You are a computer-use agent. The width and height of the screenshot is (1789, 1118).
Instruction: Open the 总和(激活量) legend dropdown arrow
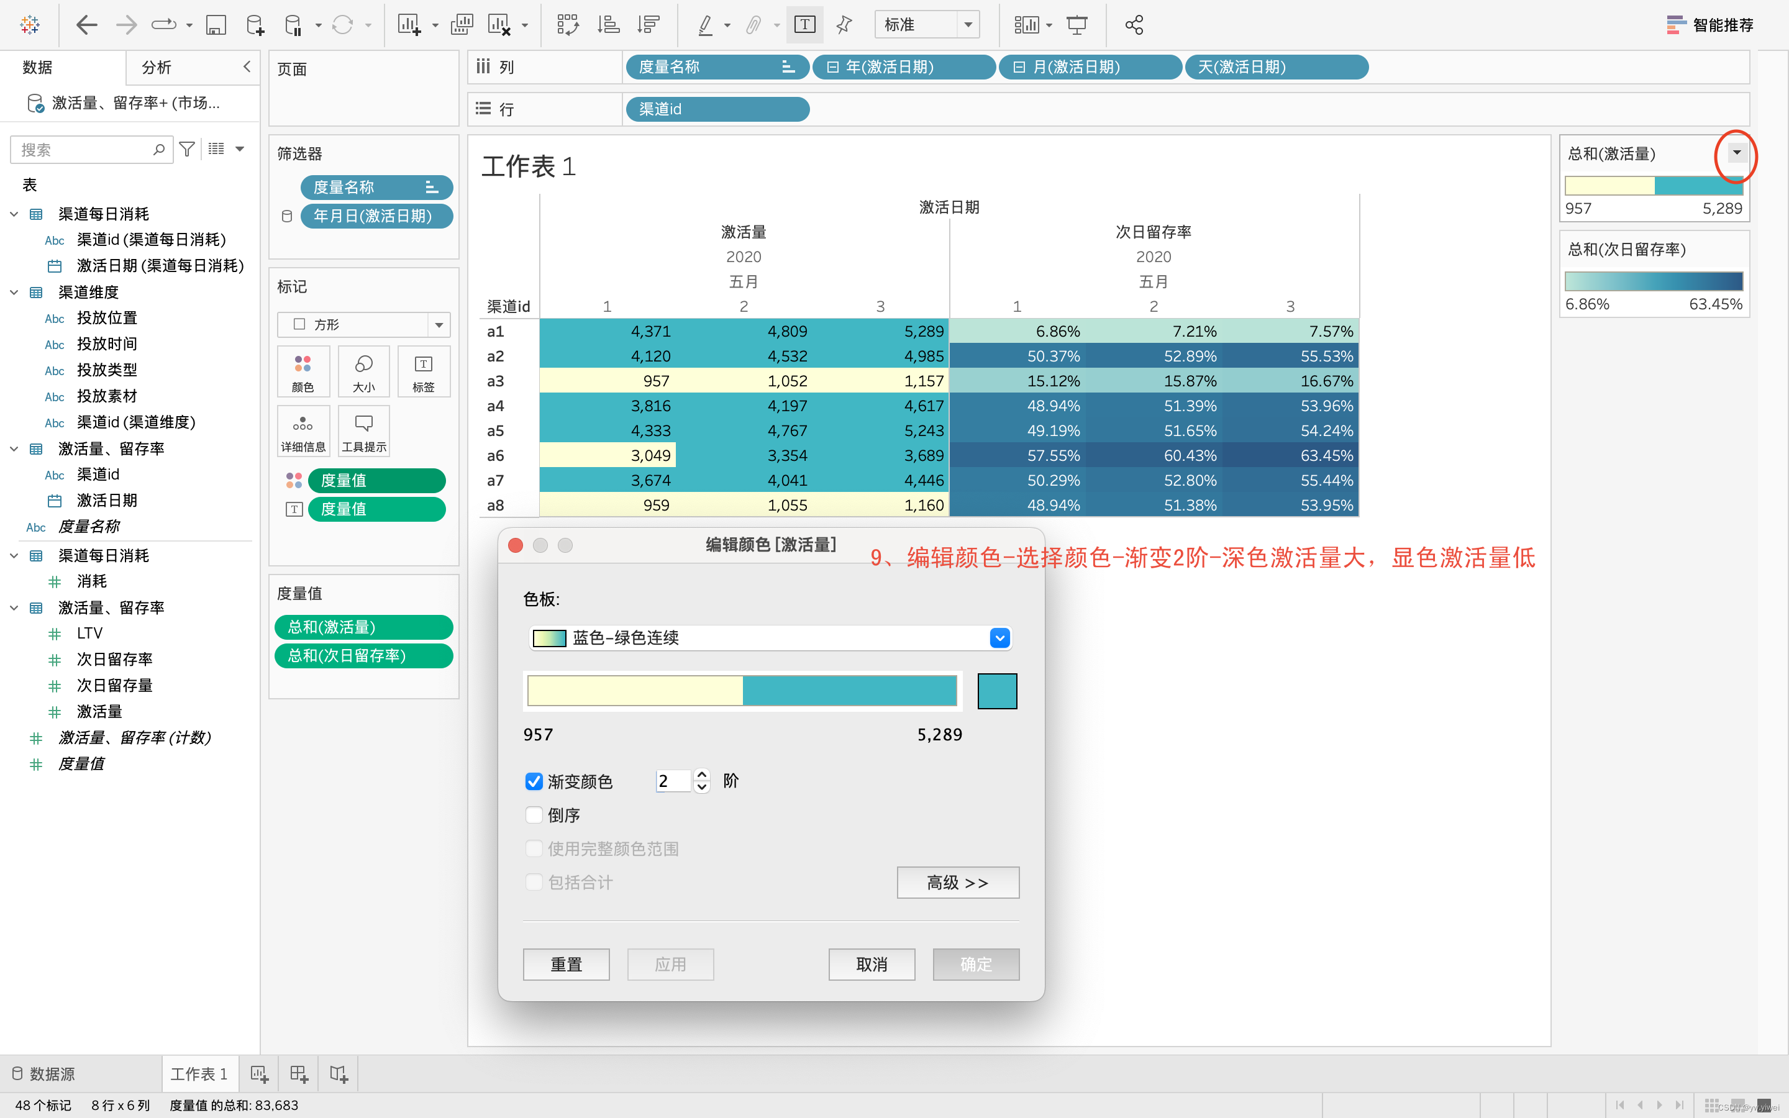point(1737,153)
